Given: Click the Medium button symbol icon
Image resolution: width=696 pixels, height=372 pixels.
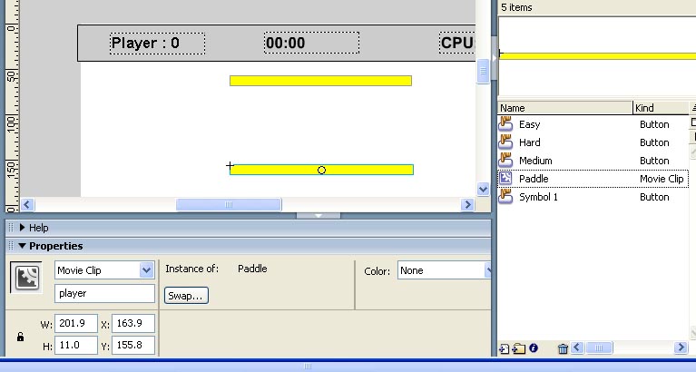Looking at the screenshot, I should 505,161.
